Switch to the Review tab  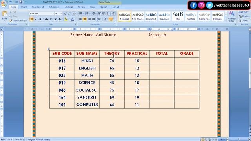(81, 7)
